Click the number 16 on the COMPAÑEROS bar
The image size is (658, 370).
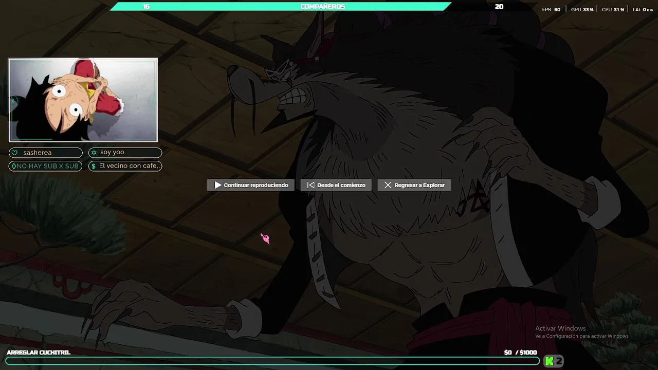tap(146, 7)
